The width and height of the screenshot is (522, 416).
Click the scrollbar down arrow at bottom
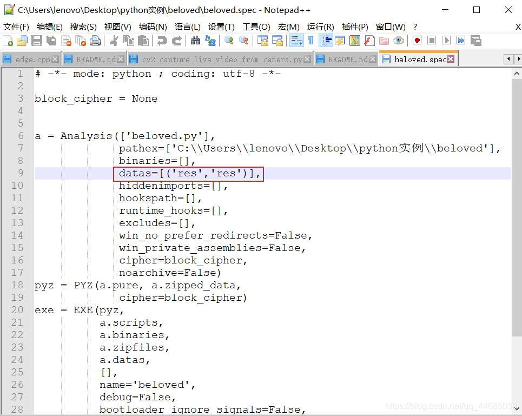(x=517, y=408)
